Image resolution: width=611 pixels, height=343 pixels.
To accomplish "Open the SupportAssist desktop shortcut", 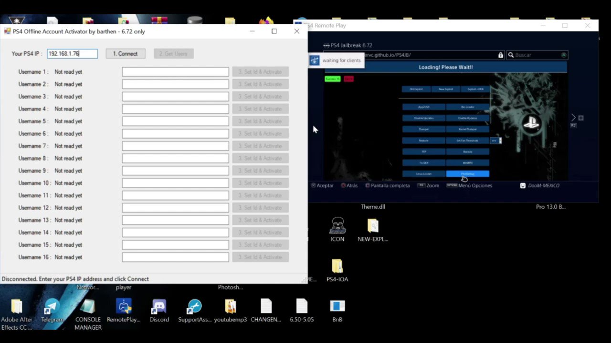I will coord(195,311).
